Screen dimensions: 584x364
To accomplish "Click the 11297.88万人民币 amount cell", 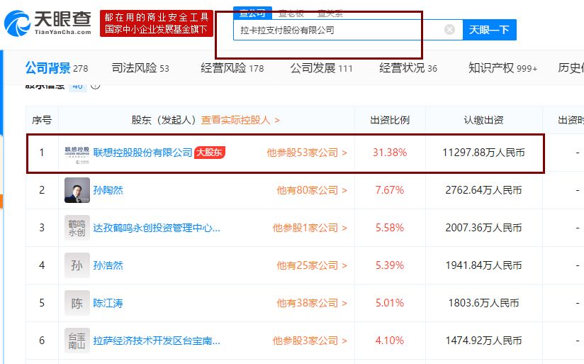I will click(483, 153).
